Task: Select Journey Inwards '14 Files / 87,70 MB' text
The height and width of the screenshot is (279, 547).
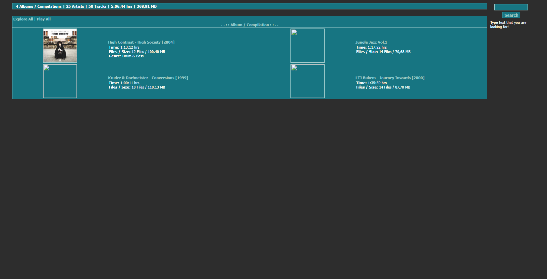Action: 395,87
